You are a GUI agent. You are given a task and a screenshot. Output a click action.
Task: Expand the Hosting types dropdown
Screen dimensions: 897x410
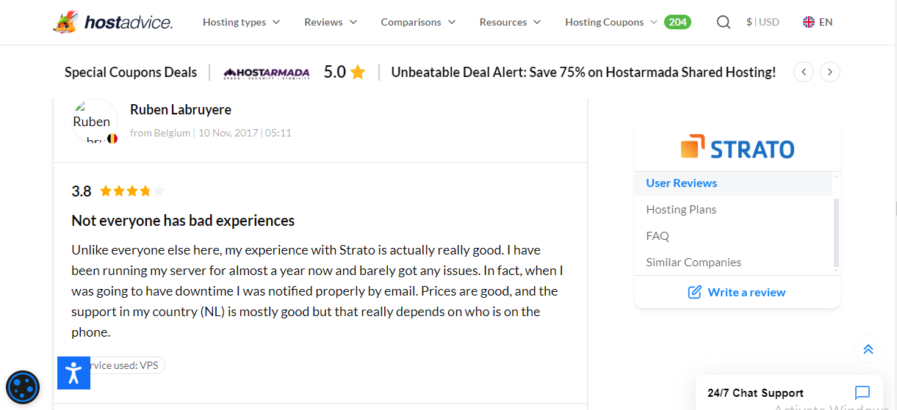[x=241, y=22]
